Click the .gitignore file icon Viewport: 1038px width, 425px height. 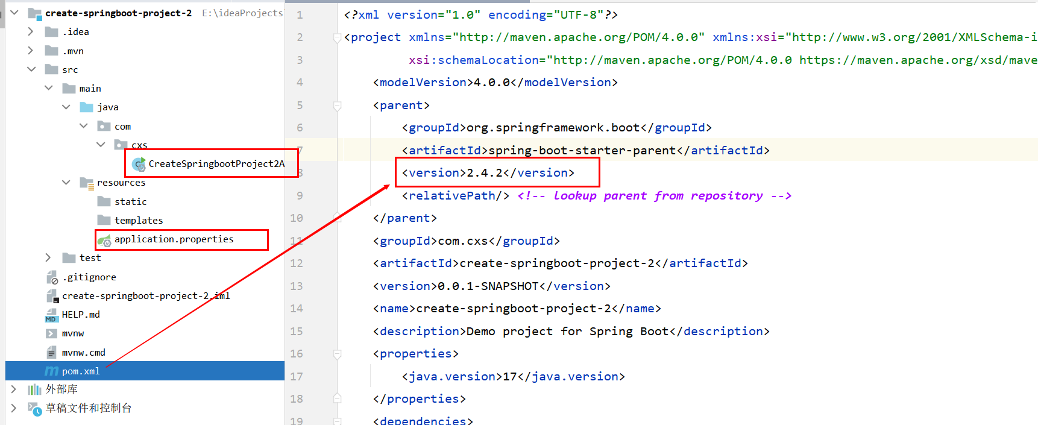52,277
